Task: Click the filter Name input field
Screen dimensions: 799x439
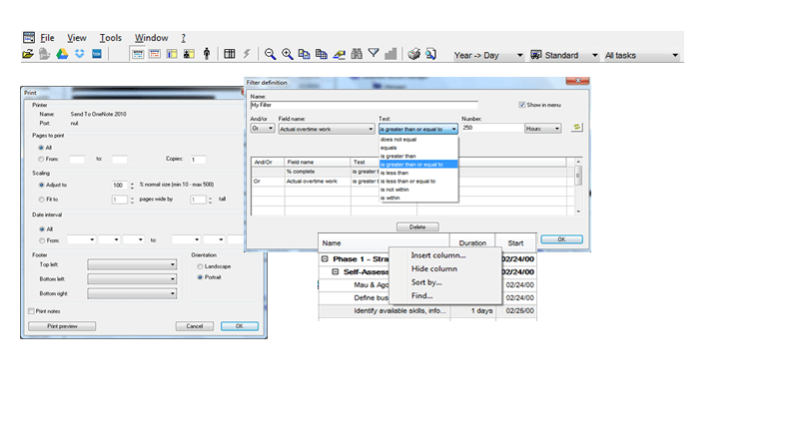Action: [x=364, y=105]
